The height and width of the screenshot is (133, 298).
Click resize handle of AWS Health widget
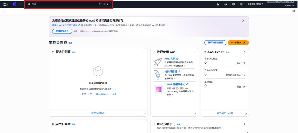(246, 114)
